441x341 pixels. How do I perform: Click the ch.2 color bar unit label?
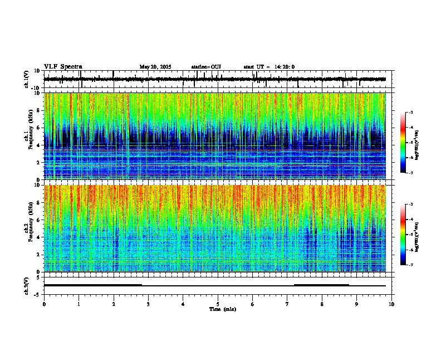[416, 237]
